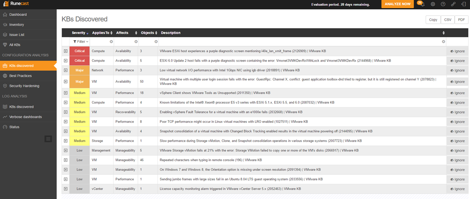Ignore the Intel Xeon E5 v3 limitations KB
This screenshot has width=470, height=199.
457,103
